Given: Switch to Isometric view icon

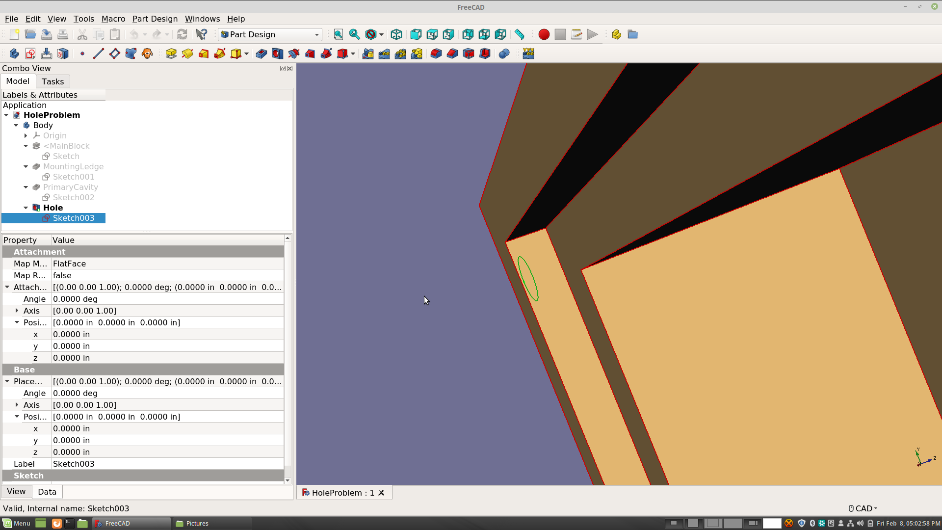Looking at the screenshot, I should pos(396,34).
